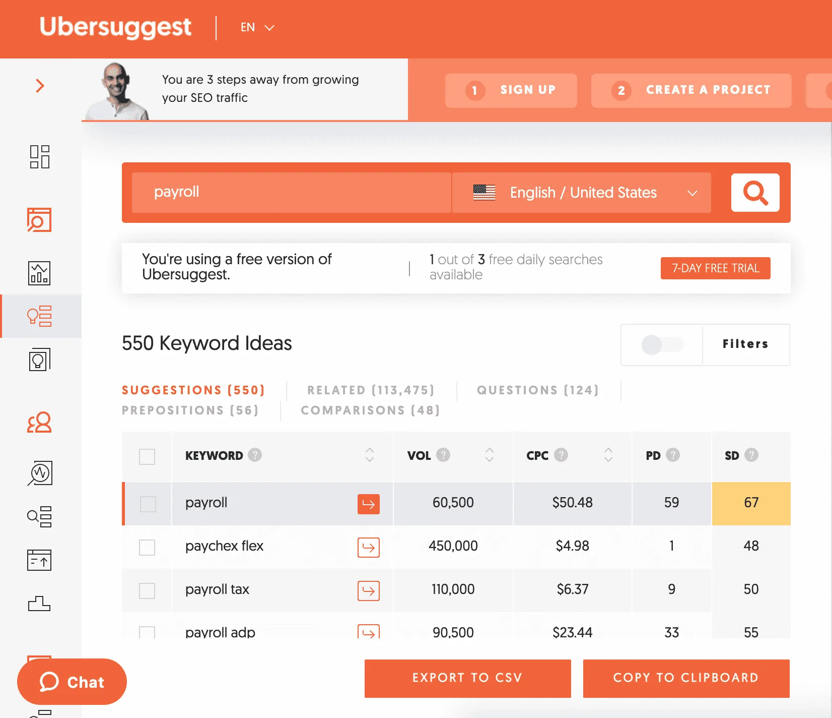Open the site audit icon in sidebar

click(x=39, y=220)
